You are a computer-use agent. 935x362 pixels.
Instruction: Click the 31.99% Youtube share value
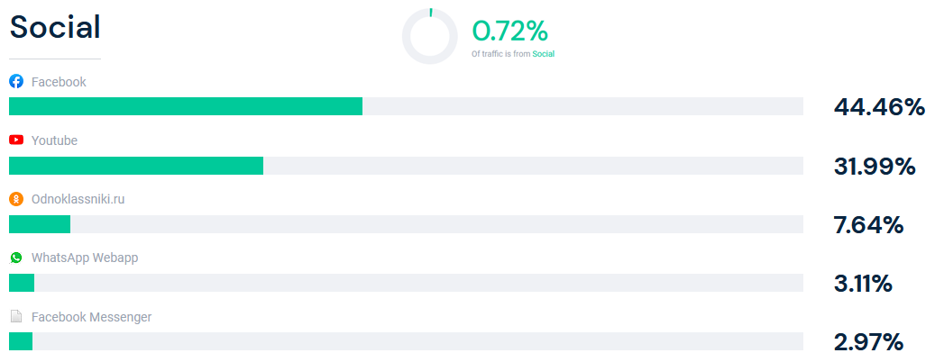pyautogui.click(x=875, y=166)
